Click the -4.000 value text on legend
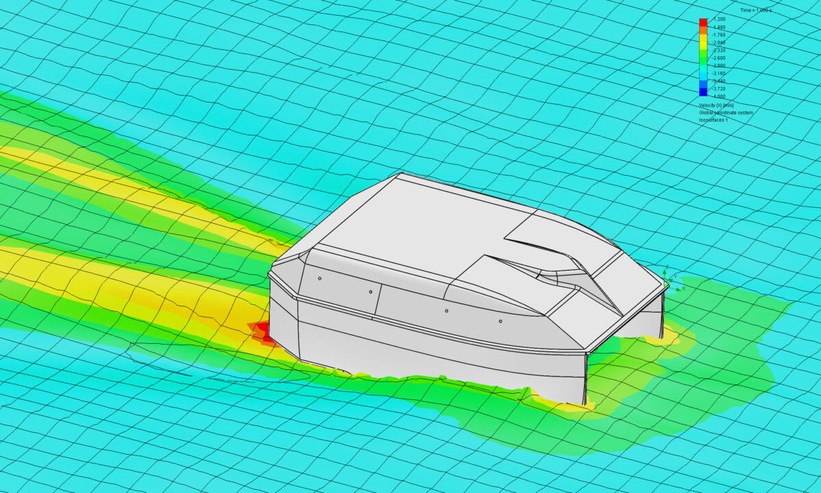 pyautogui.click(x=719, y=96)
